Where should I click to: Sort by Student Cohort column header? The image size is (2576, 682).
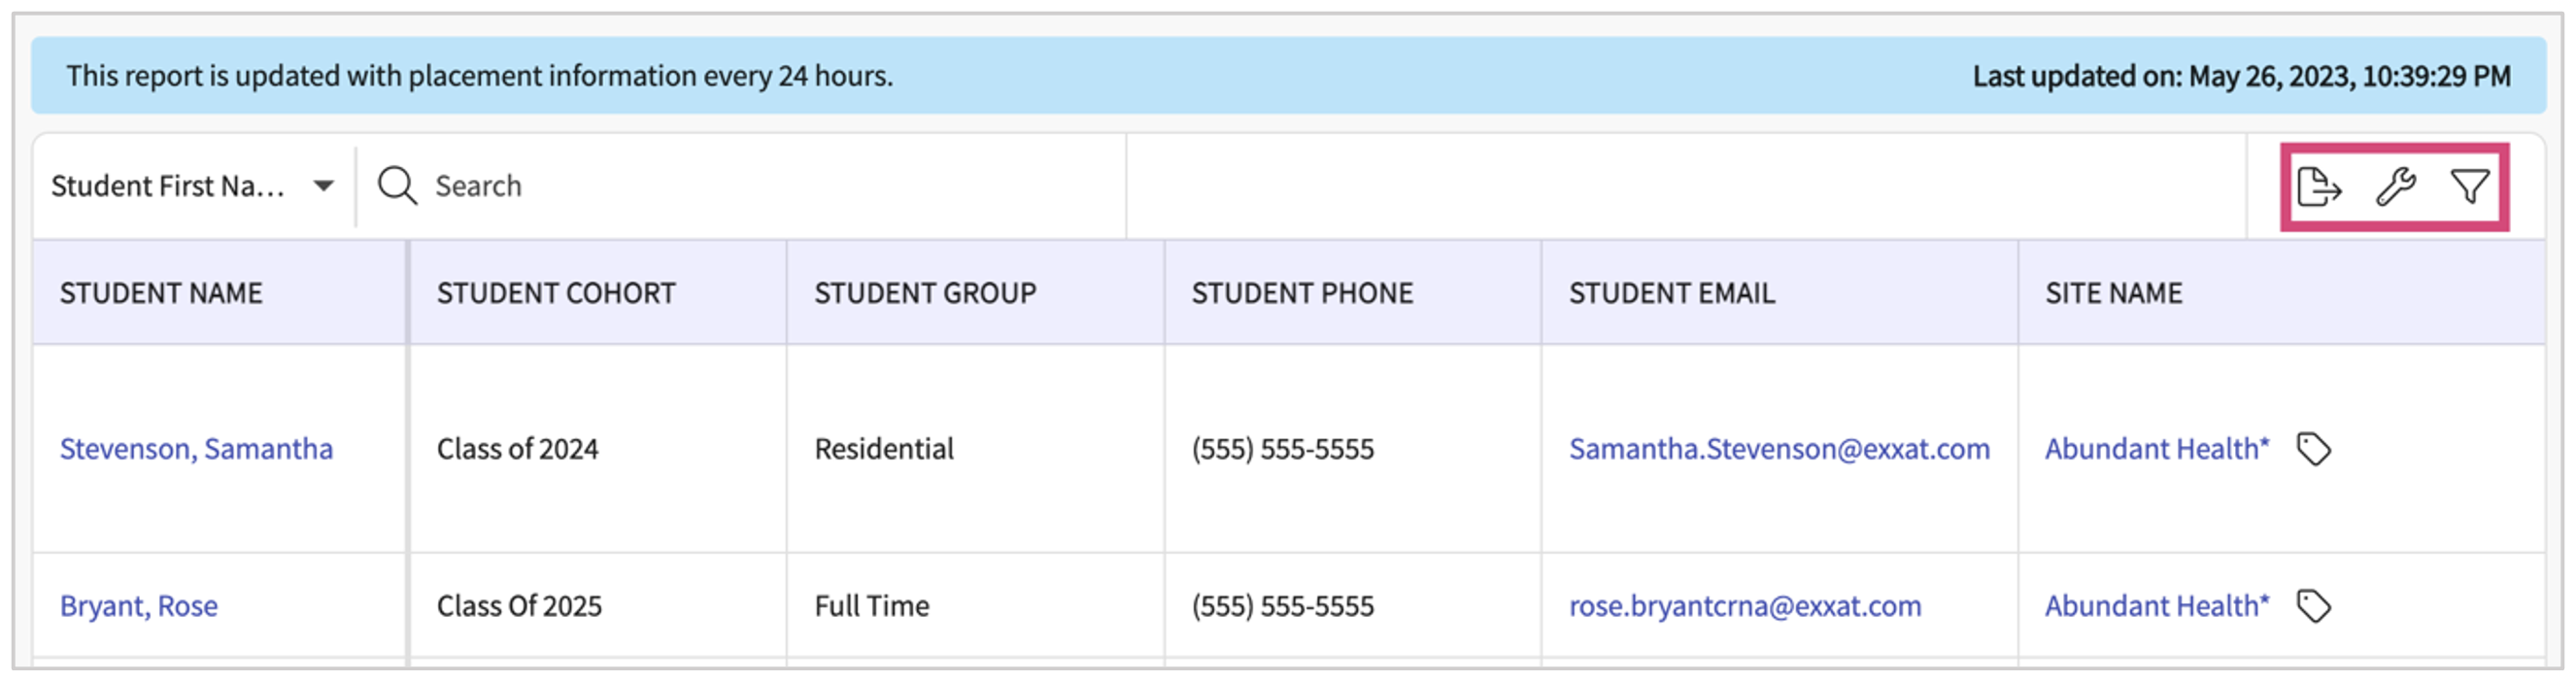tap(556, 293)
